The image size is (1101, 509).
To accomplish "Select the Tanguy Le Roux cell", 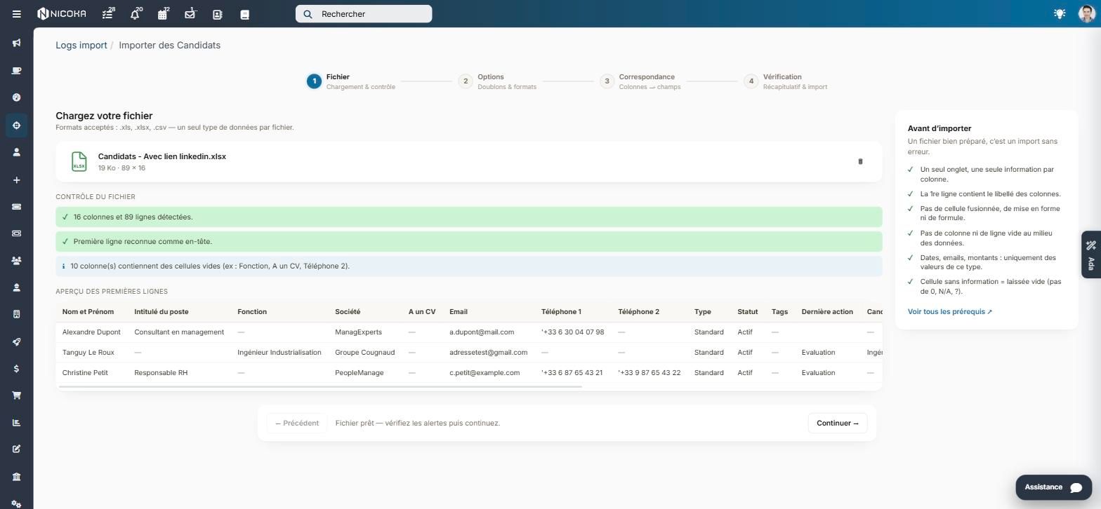I will pyautogui.click(x=88, y=353).
